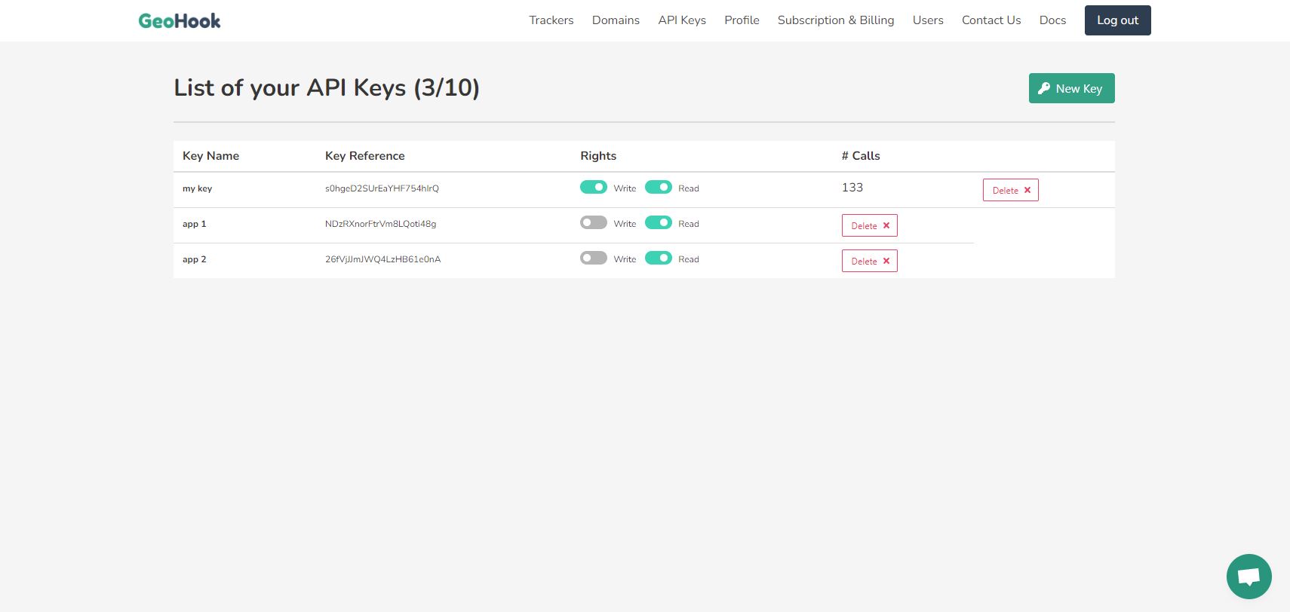Open the Docs link
This screenshot has height=612, width=1290.
(1052, 20)
